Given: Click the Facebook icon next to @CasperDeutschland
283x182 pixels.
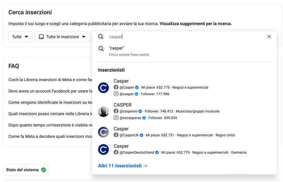Looking at the screenshot, I should 116,152.
